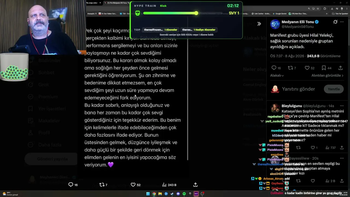Share the post from the side panel
The height and width of the screenshot is (197, 350).
[x=340, y=68]
